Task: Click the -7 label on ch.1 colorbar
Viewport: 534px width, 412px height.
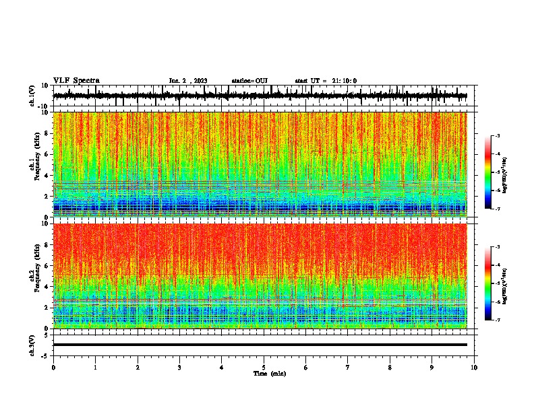Action: click(x=498, y=209)
